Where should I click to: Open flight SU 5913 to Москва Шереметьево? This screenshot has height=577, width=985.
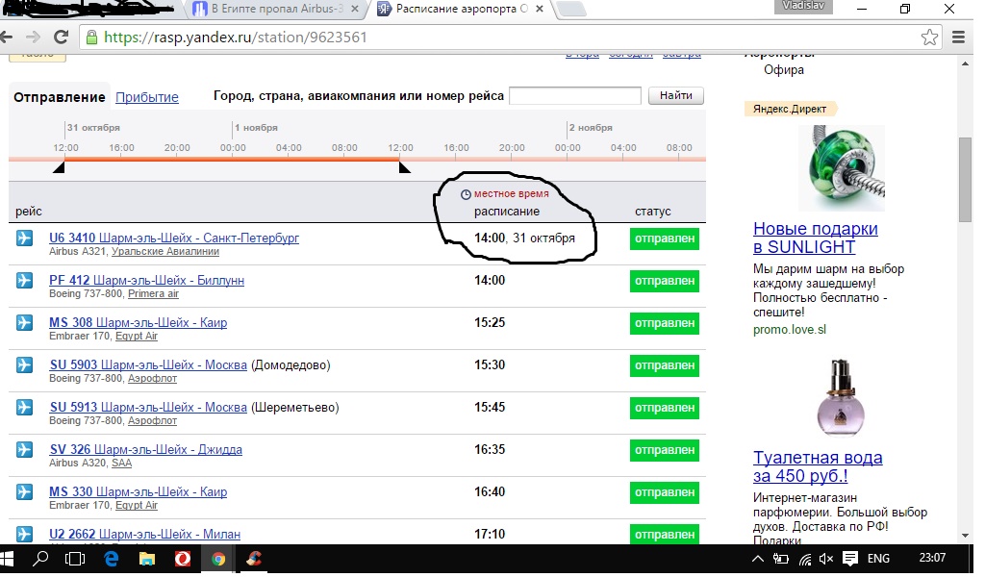[x=148, y=407]
